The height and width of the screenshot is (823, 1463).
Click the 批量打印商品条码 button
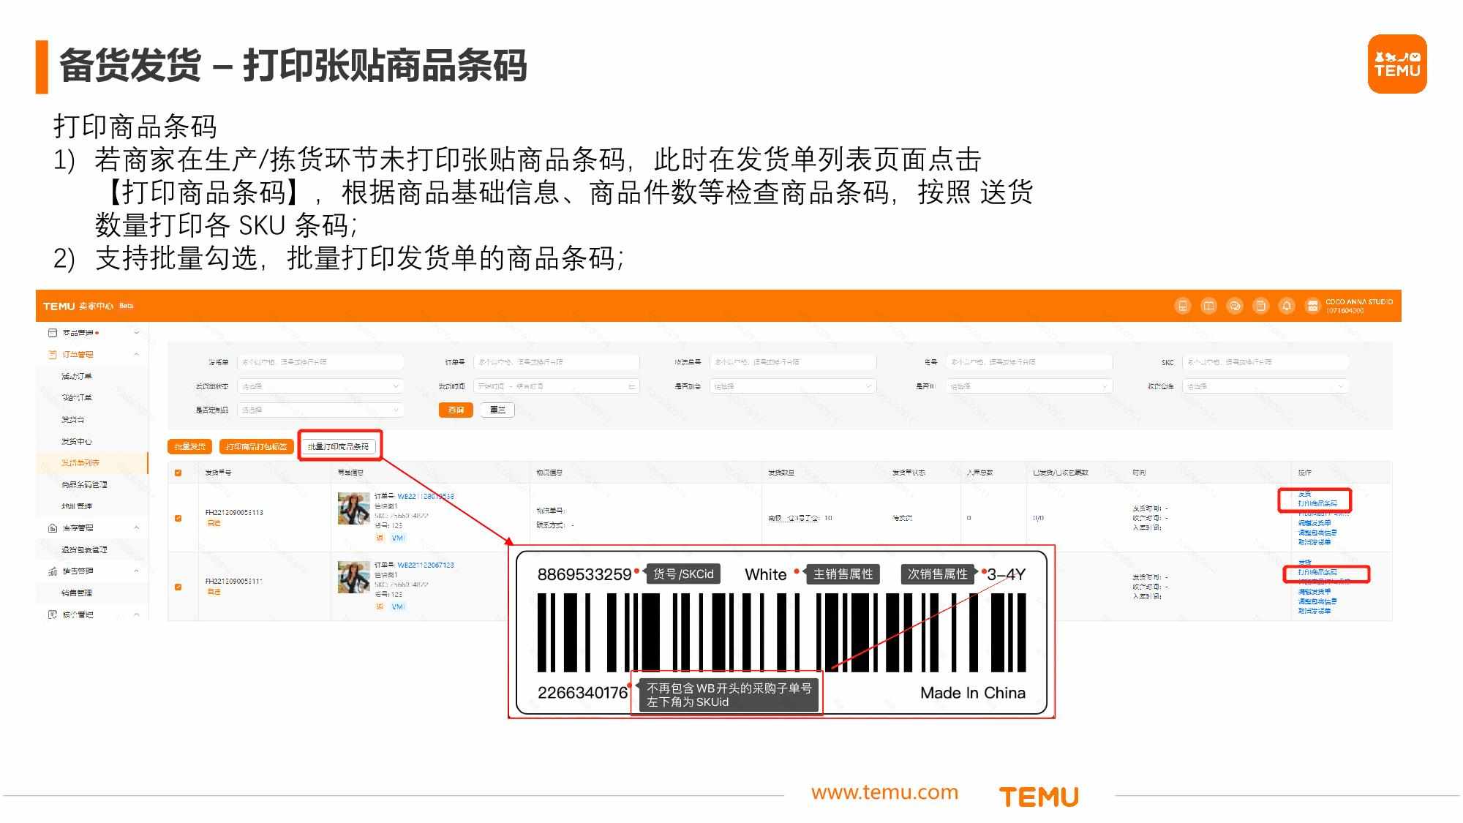click(x=339, y=446)
